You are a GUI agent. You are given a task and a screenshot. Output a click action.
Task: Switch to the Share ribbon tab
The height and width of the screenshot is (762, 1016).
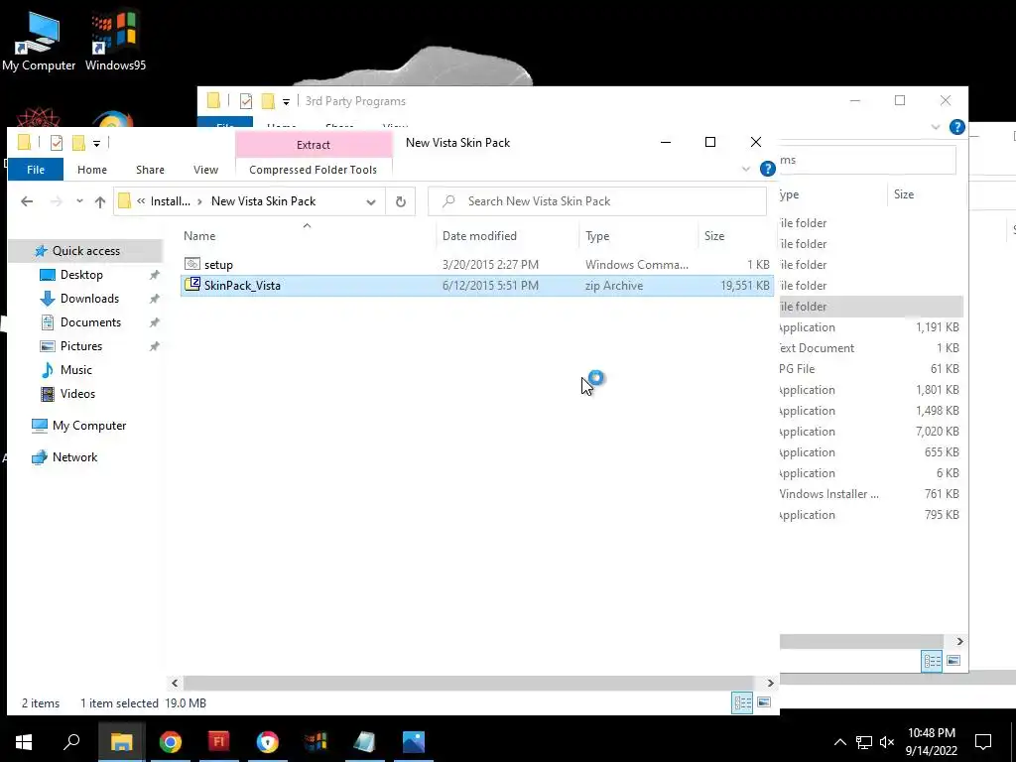150,170
